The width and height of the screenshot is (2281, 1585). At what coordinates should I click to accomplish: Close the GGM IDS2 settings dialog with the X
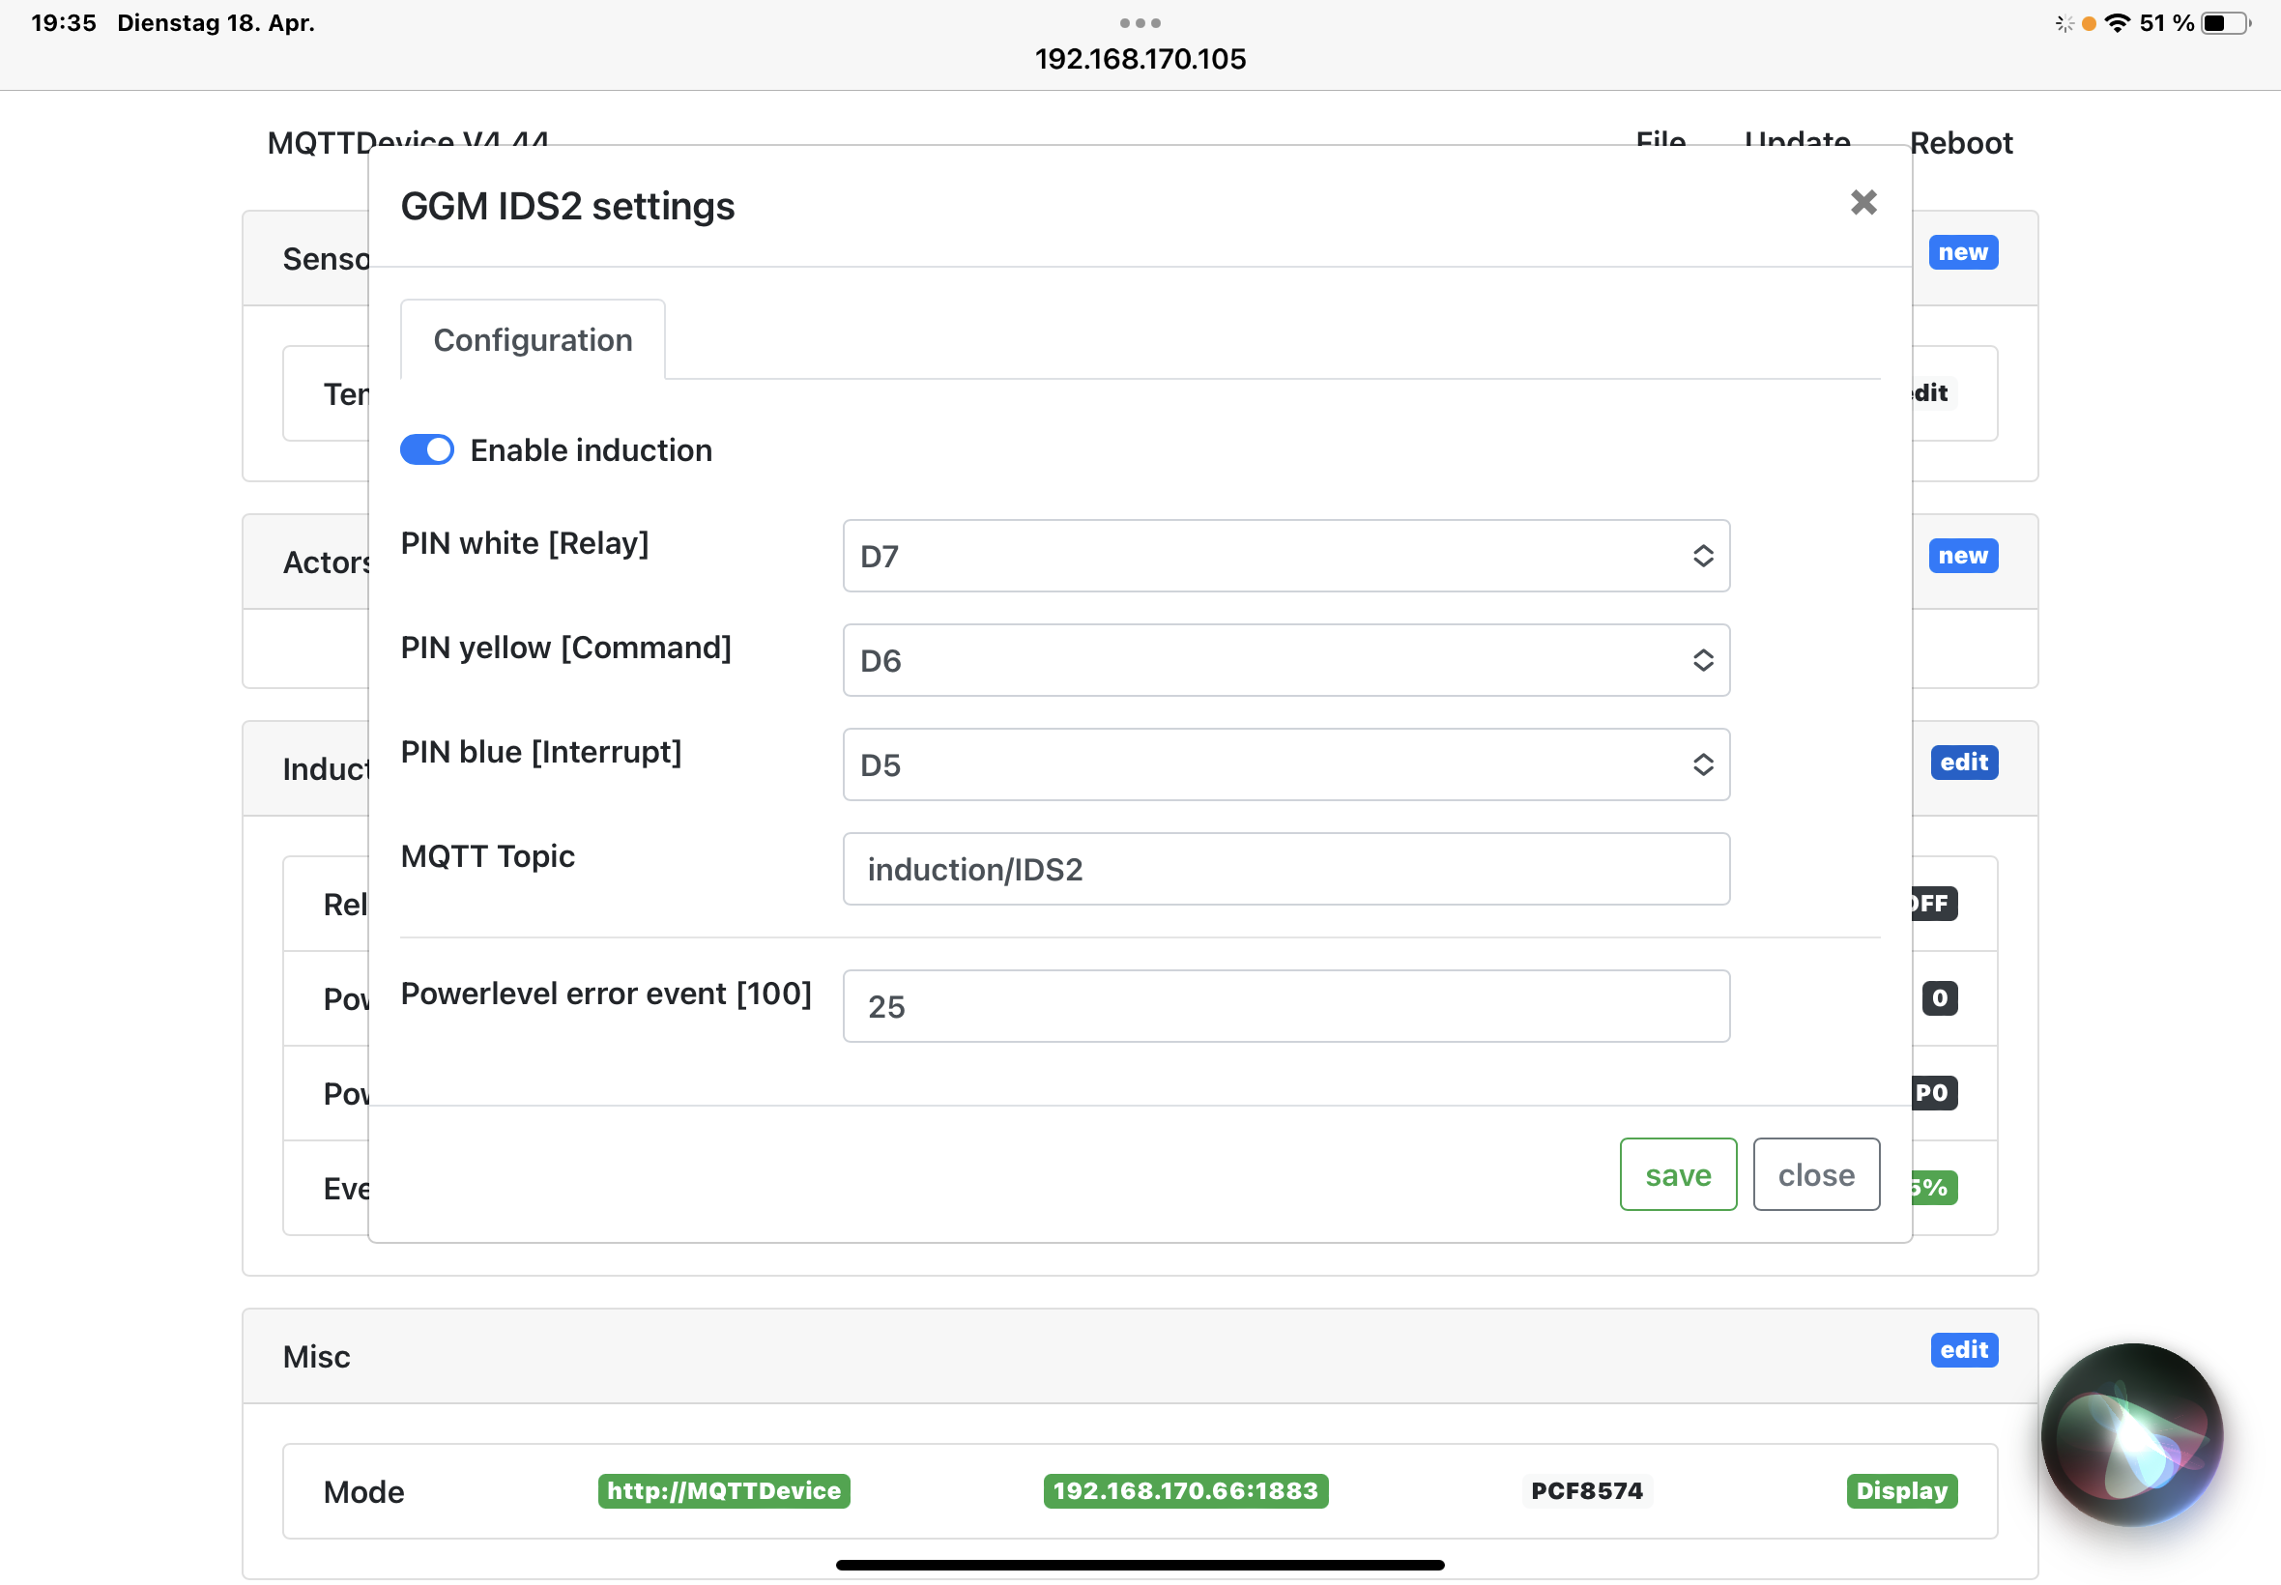1862,203
